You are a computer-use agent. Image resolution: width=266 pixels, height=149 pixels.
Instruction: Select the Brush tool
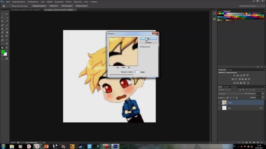pyautogui.click(x=7, y=25)
